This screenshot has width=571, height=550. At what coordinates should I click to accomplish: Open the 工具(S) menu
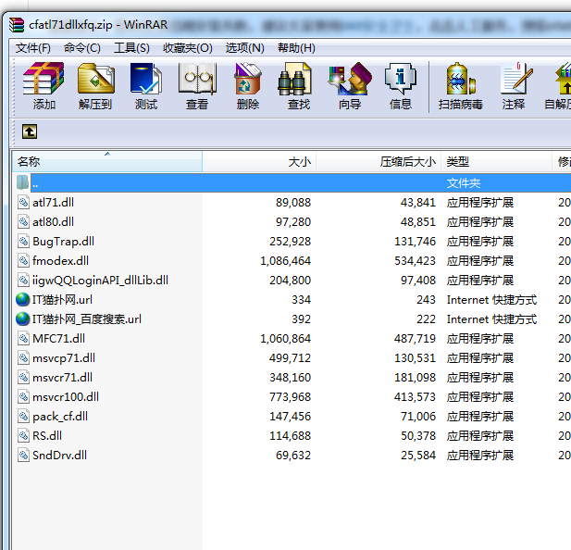pyautogui.click(x=131, y=48)
